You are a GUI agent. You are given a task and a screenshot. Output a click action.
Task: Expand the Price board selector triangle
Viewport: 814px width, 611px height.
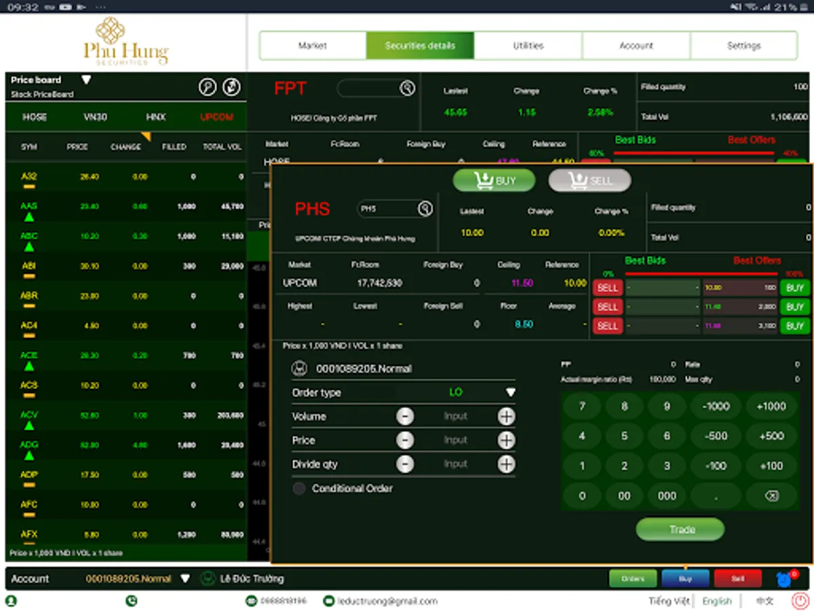[x=87, y=79]
